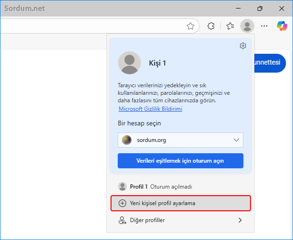Image resolution: width=293 pixels, height=240 pixels.
Task: Select Yeni kişisel profil ayarlama
Action: tap(181, 203)
